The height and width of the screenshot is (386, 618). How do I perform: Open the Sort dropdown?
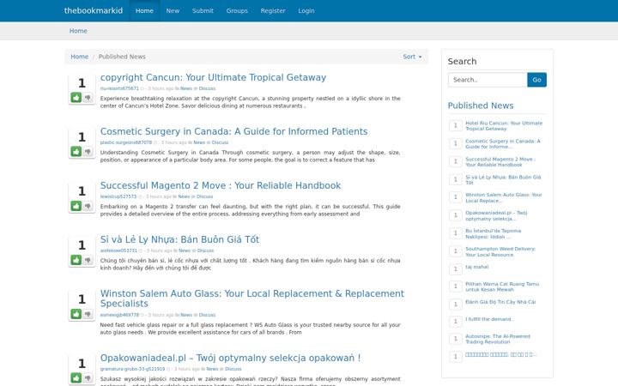tap(412, 57)
